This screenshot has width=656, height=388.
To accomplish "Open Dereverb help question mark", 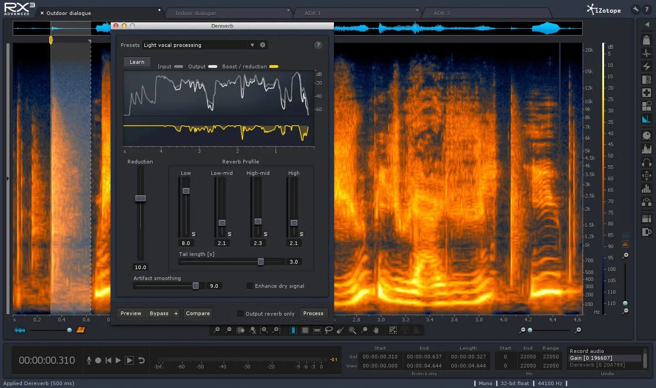I will point(318,45).
